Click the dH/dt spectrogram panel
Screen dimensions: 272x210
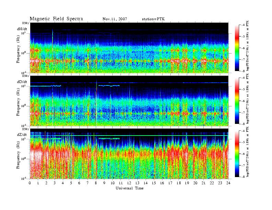pos(129,48)
